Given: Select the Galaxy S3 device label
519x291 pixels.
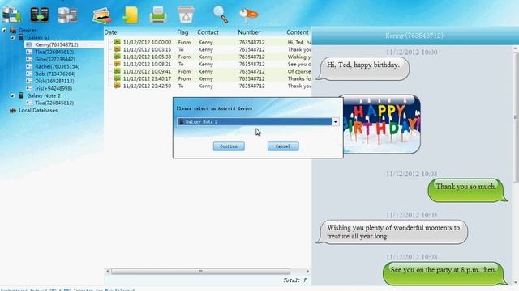Looking at the screenshot, I should pos(38,37).
